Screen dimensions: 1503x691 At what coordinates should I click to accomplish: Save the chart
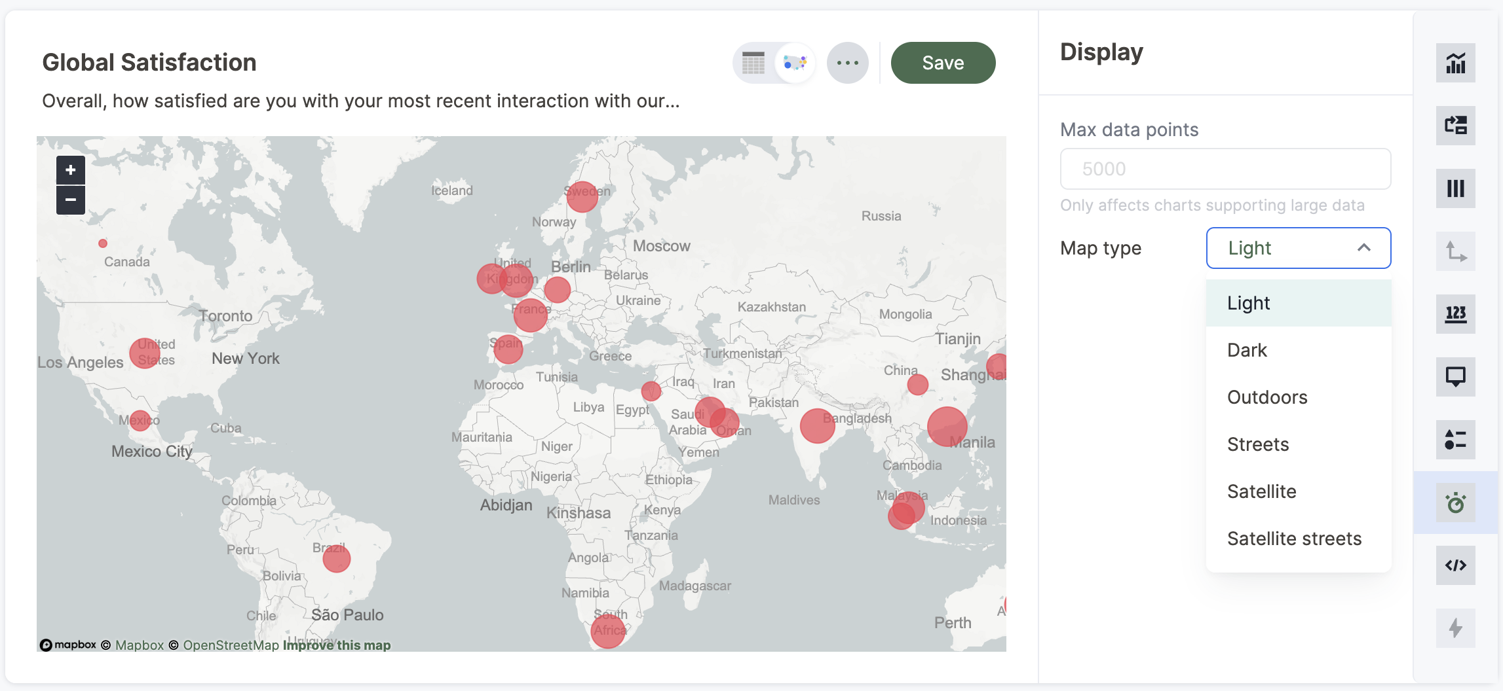943,63
